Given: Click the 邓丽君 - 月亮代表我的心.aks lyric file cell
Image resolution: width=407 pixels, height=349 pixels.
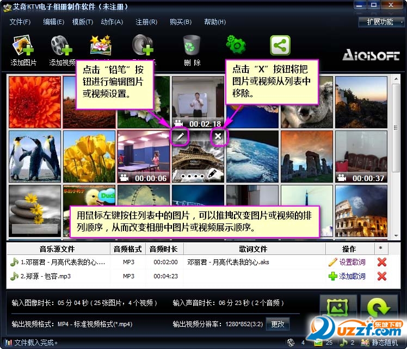Looking at the screenshot, I should click(228, 262).
